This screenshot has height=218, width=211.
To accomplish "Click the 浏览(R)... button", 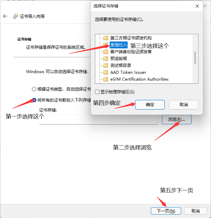I will tap(177, 119).
